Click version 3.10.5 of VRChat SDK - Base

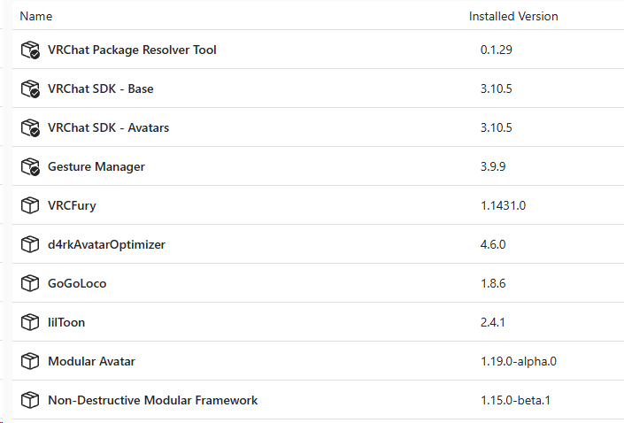pos(497,88)
